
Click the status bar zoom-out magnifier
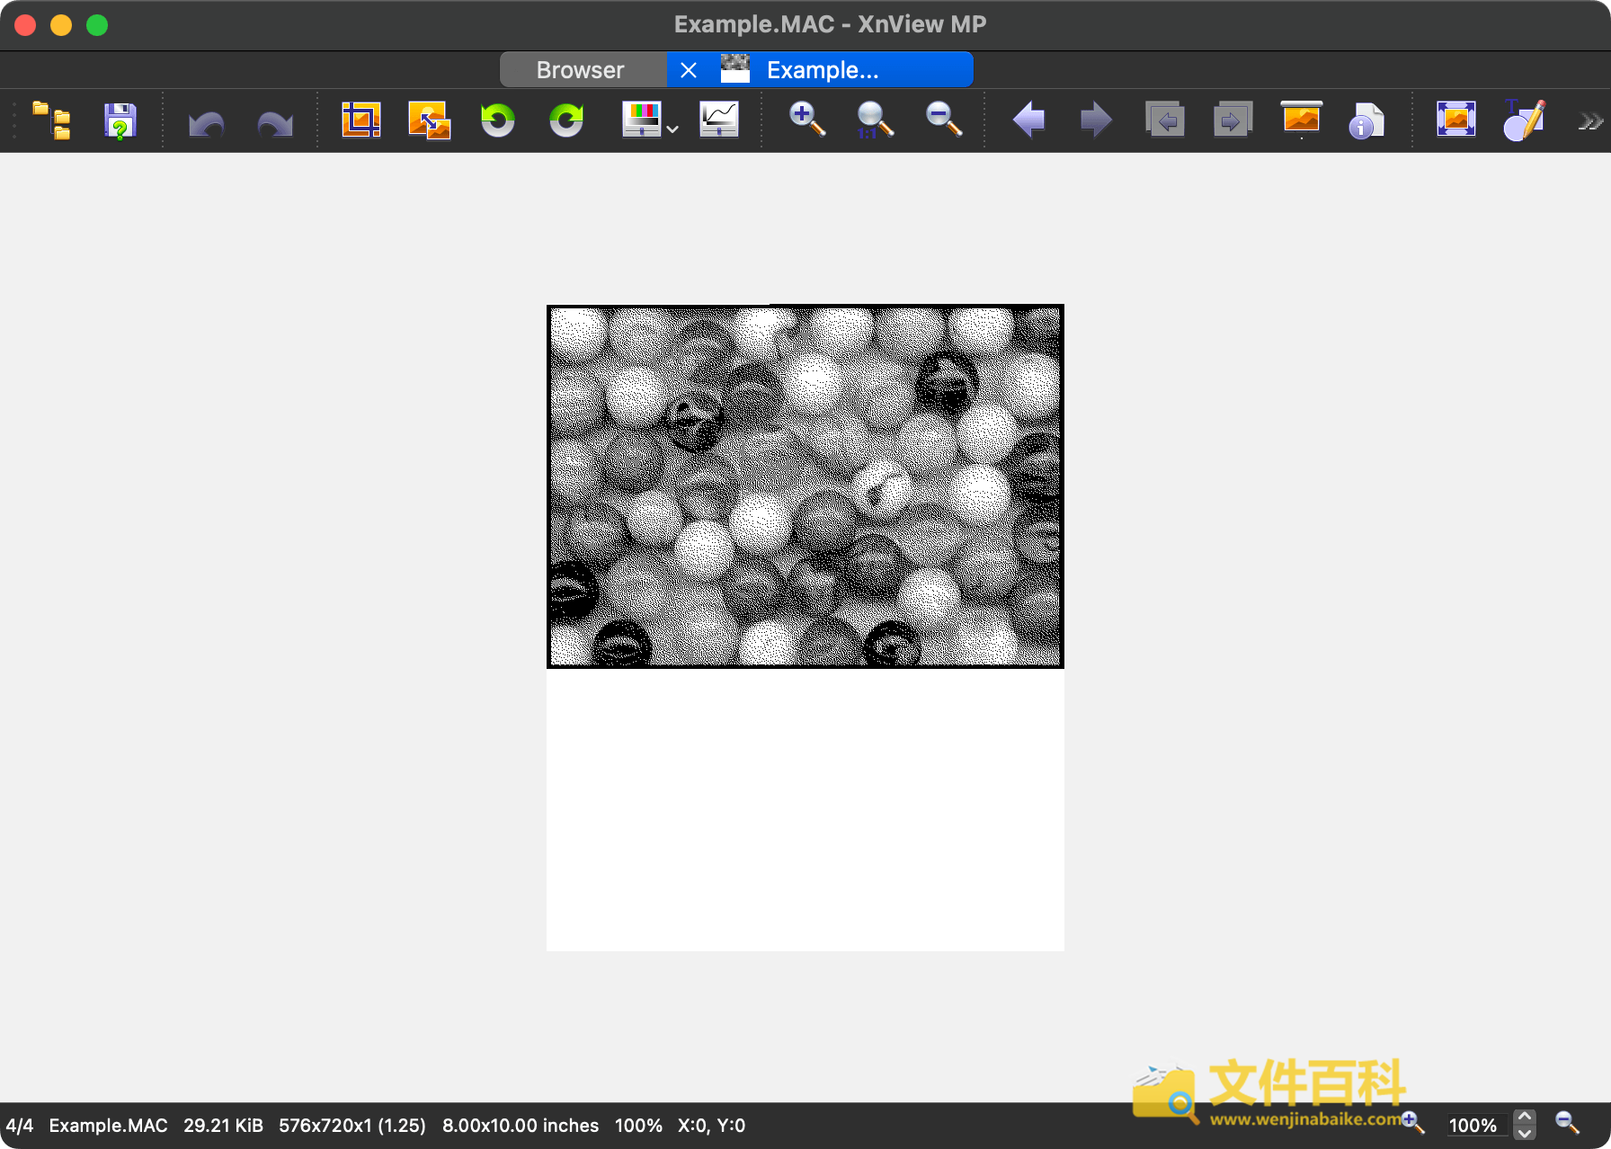click(1568, 1122)
